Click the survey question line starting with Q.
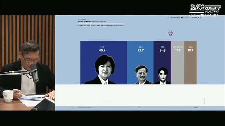This screenshot has height=126, width=225. [x=101, y=25]
